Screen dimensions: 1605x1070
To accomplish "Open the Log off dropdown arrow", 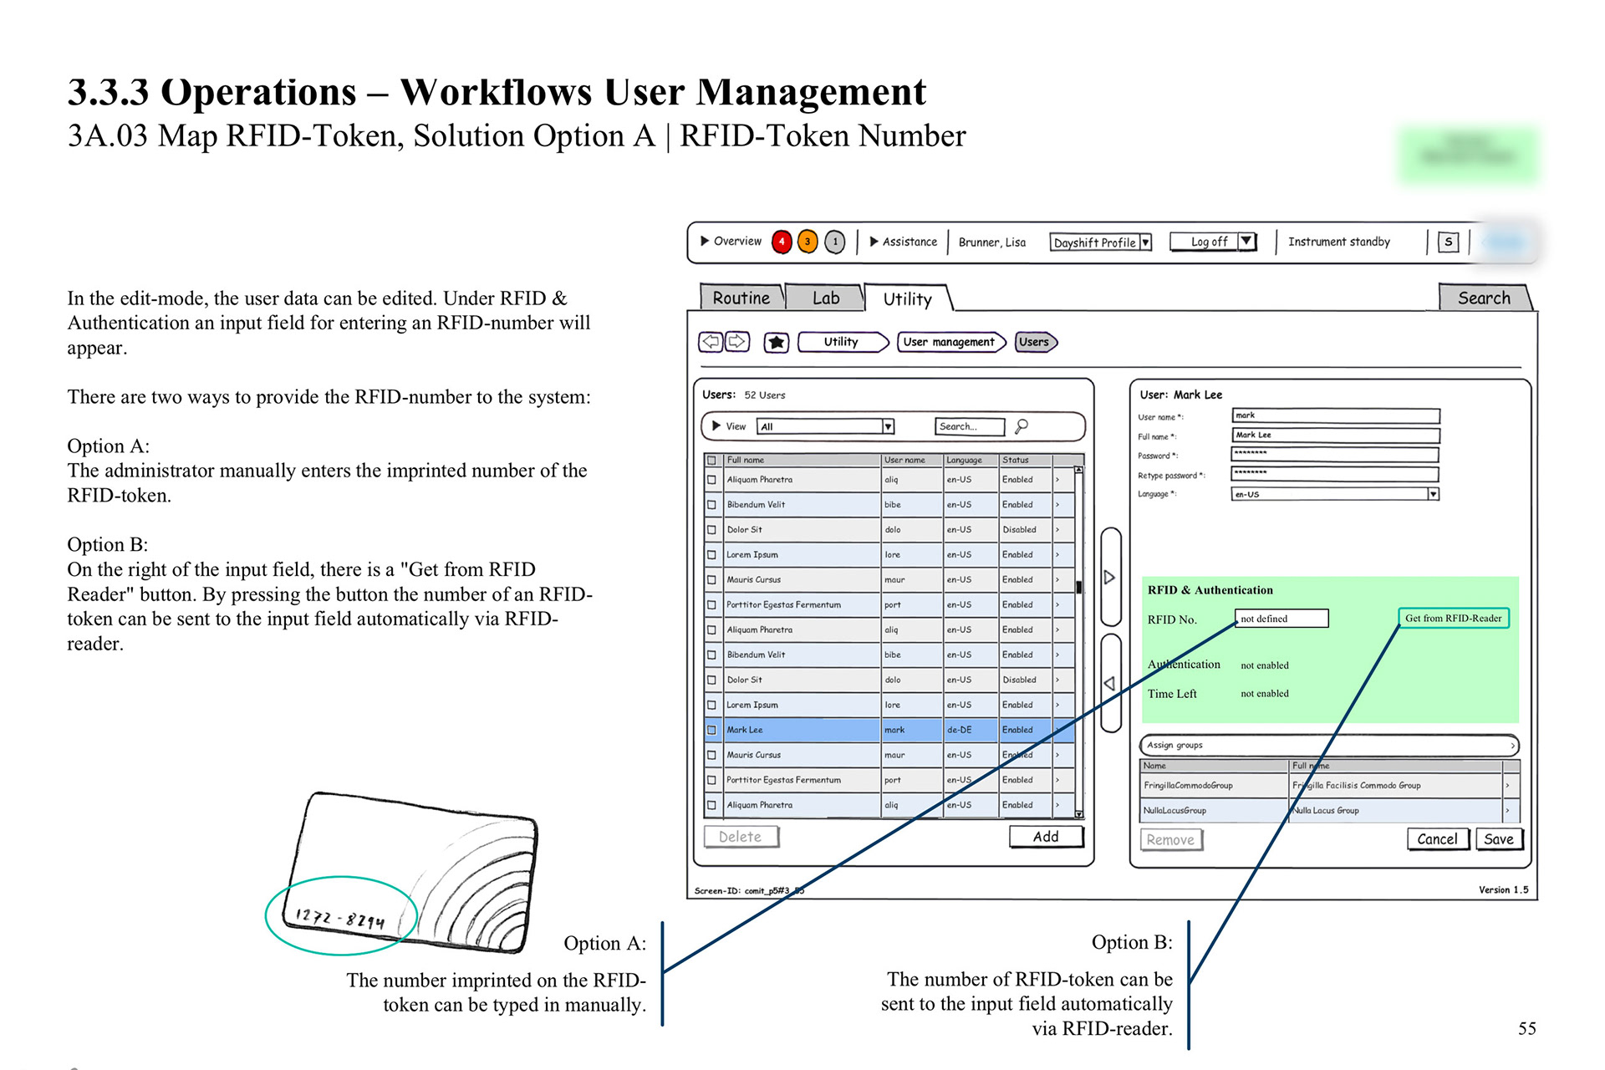I will (x=1246, y=242).
